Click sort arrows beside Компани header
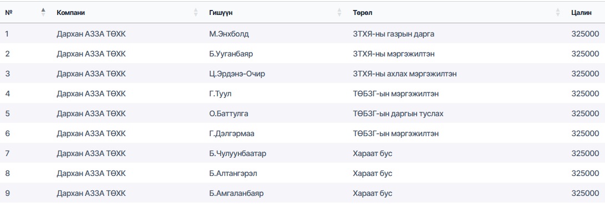Image resolution: width=605 pixels, height=207 pixels. tap(196, 12)
